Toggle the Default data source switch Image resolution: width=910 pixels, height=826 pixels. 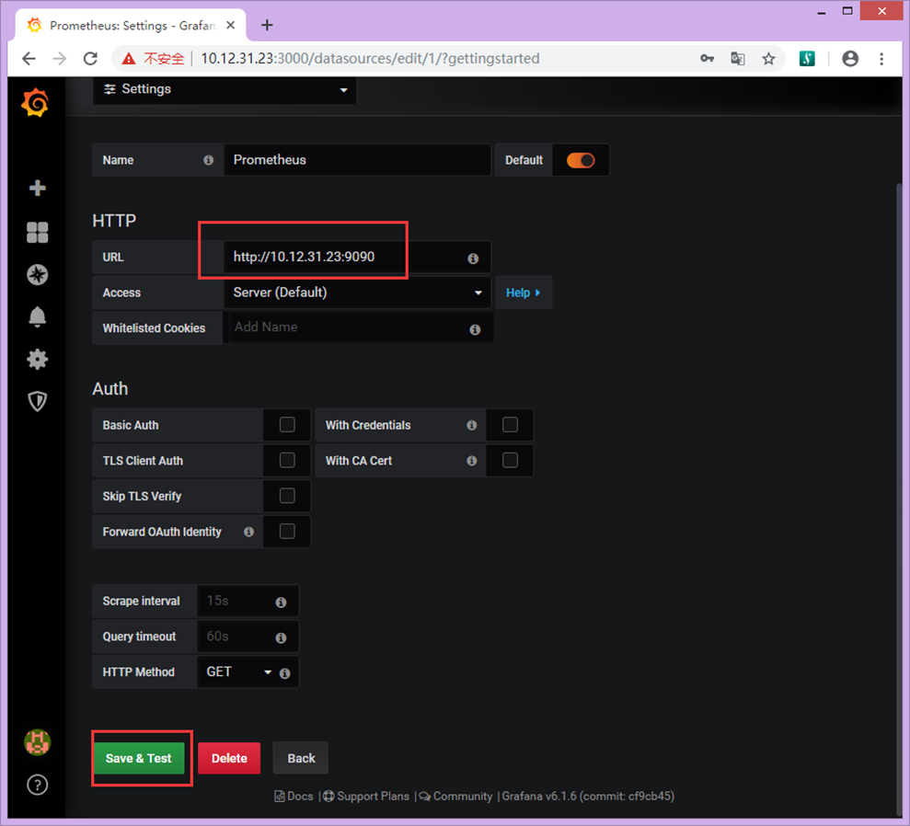click(581, 160)
